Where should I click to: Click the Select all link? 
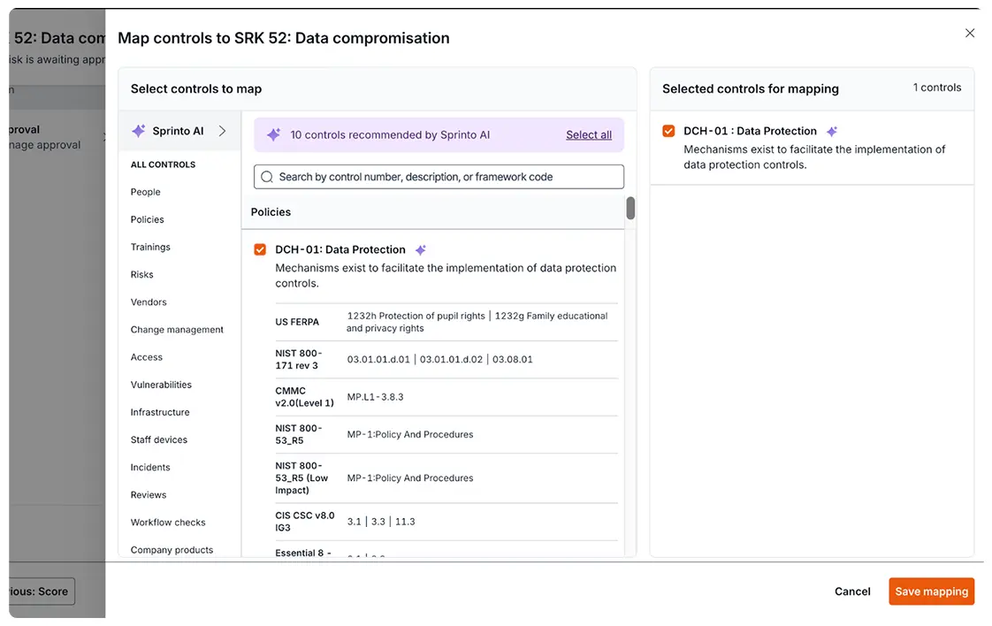click(589, 135)
